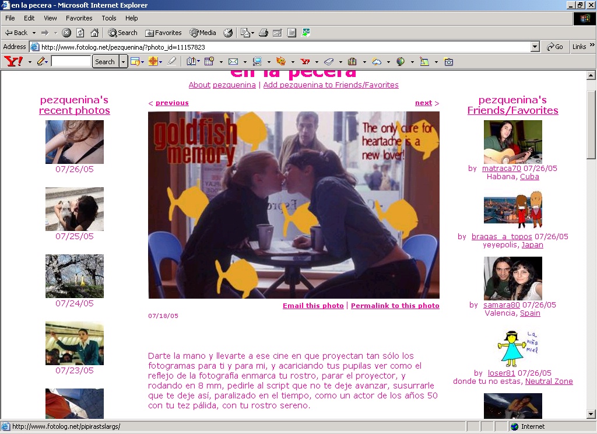This screenshot has width=597, height=434.
Task: Open the Media pane in the IE toolbar
Action: [x=203, y=33]
